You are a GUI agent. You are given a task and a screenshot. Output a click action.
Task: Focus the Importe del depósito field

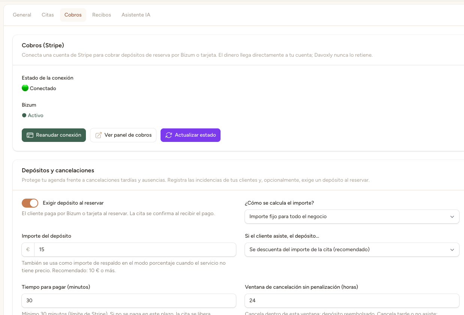pyautogui.click(x=135, y=249)
